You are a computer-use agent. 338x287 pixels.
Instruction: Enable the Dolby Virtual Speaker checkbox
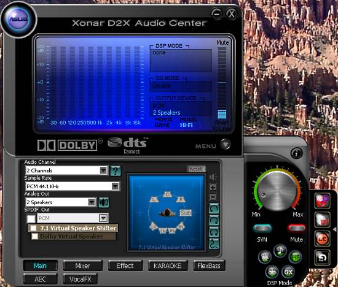[x=34, y=237]
